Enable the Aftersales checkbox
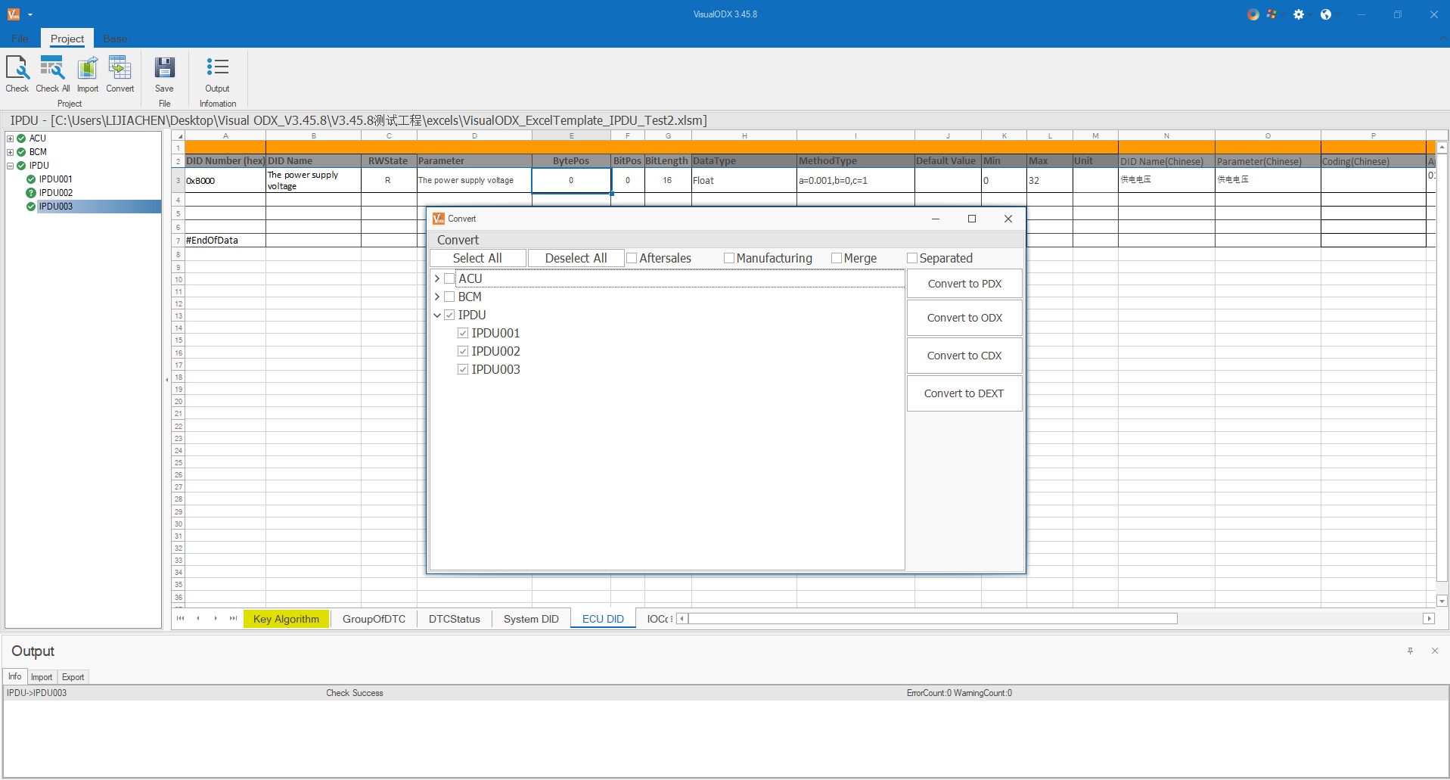The width and height of the screenshot is (1450, 780). (x=632, y=258)
